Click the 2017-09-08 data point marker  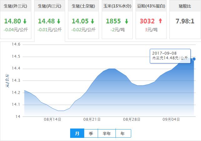[194, 59]
